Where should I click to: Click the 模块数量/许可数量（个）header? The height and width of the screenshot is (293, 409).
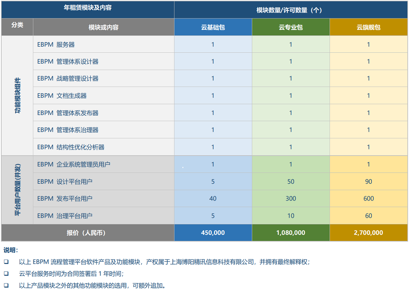(x=291, y=10)
